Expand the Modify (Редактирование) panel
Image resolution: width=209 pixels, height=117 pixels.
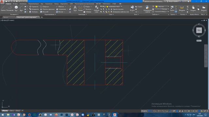(50, 14)
